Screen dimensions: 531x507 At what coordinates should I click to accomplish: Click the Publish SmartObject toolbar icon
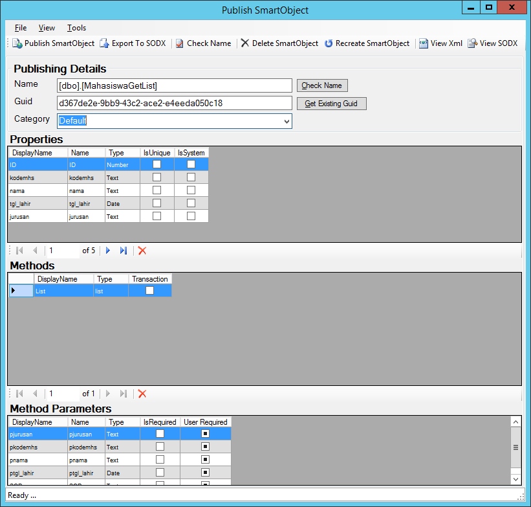(x=17, y=43)
